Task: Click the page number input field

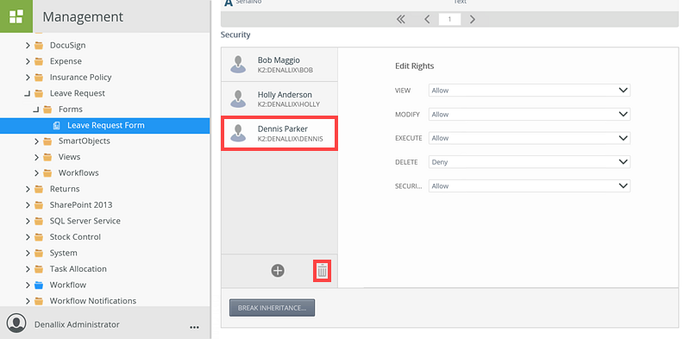Action: 449,19
